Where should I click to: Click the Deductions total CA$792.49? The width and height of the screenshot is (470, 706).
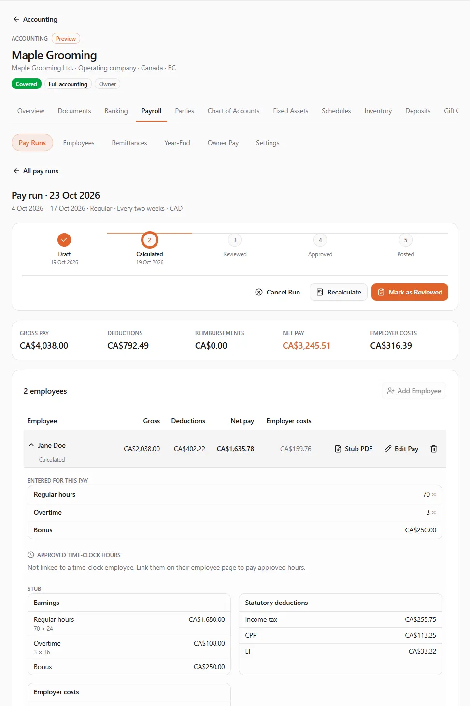click(128, 346)
